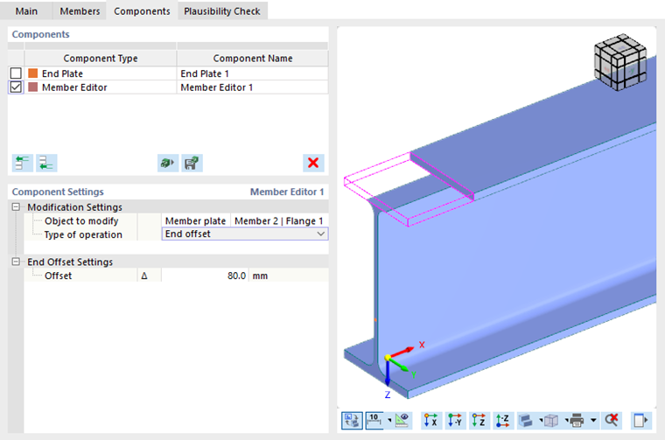Collapse the End Offset Settings section
Screen dimensions: 665x440
click(x=16, y=262)
